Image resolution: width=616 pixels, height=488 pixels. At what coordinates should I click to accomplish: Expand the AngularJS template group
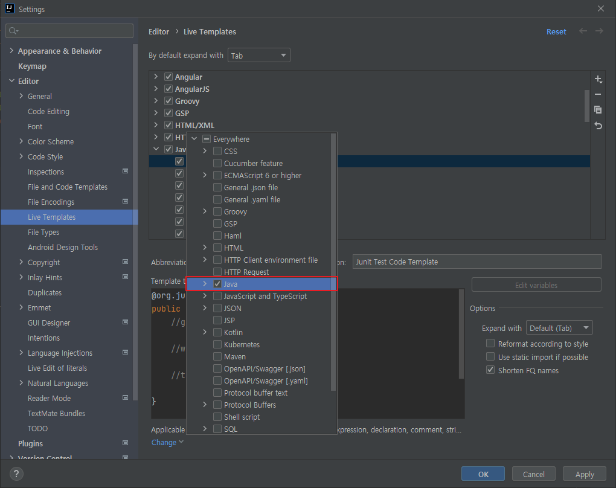(156, 89)
